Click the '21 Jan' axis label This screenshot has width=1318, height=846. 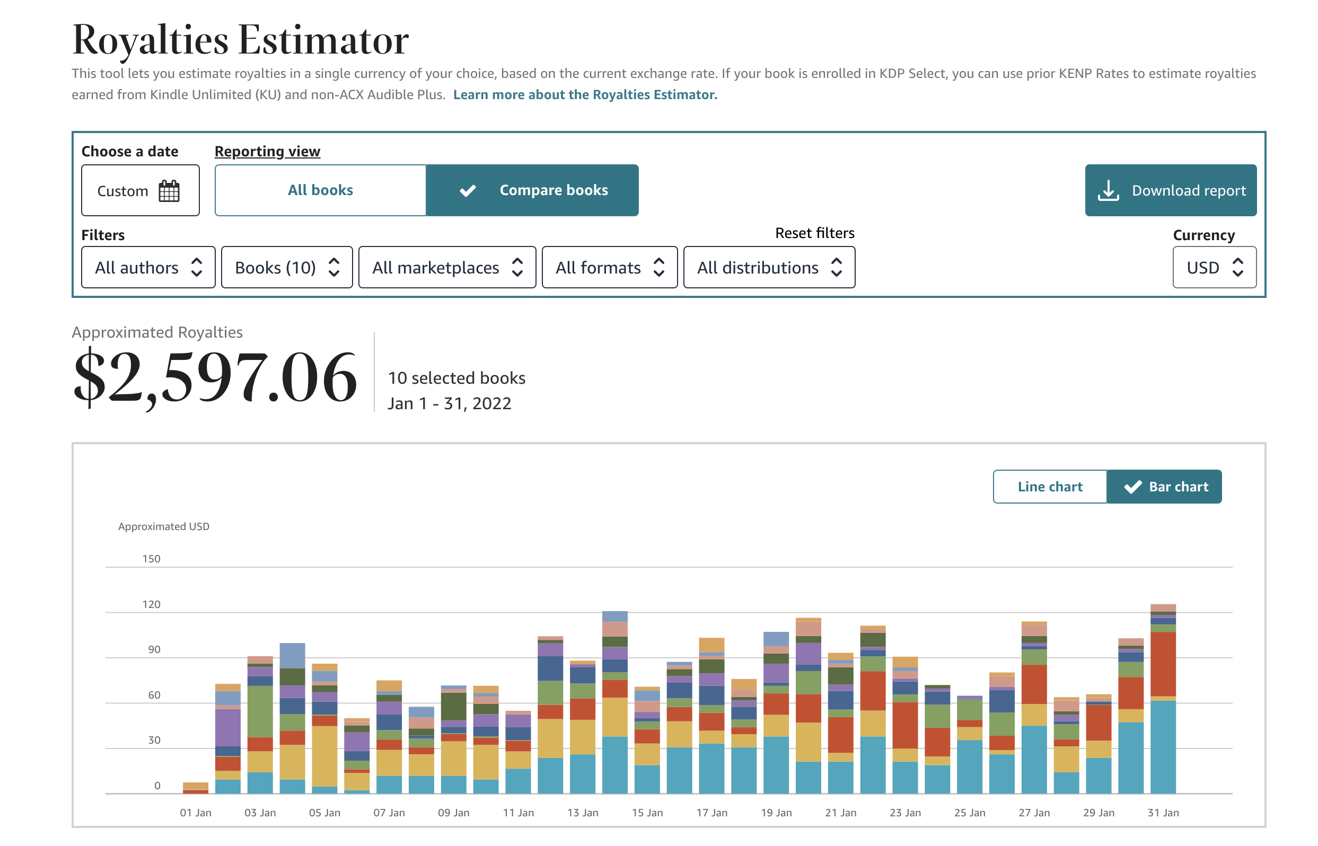[x=840, y=813]
